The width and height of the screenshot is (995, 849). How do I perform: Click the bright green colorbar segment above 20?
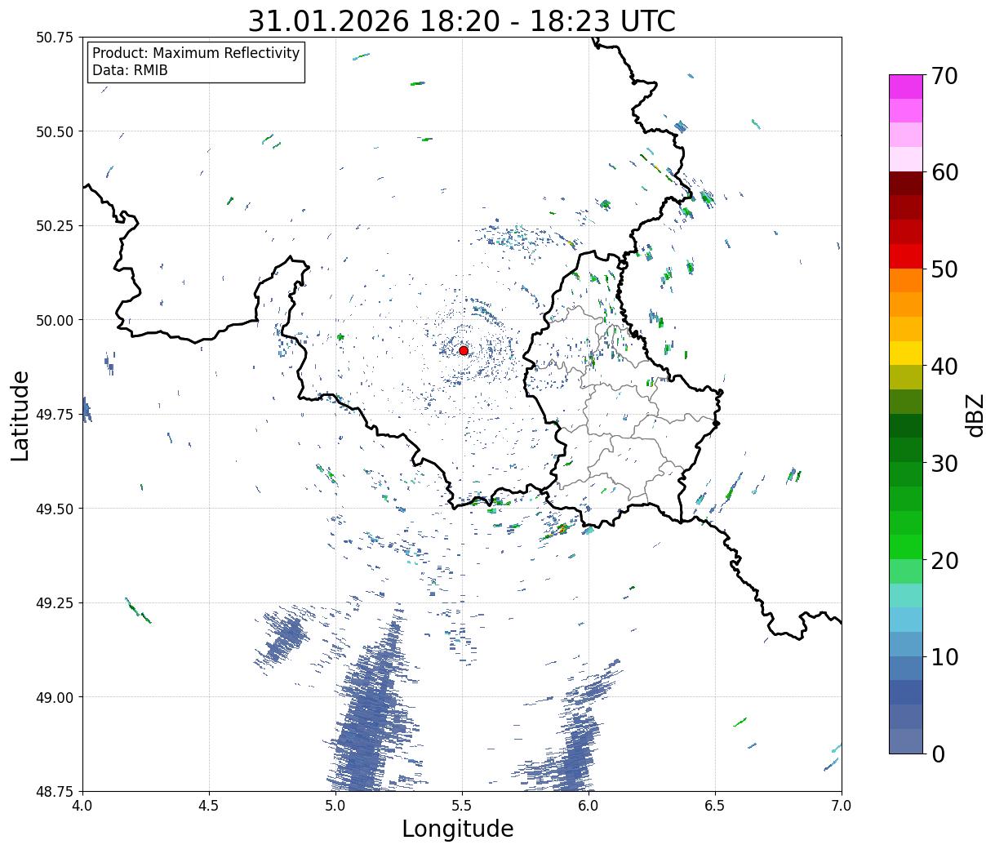click(906, 547)
